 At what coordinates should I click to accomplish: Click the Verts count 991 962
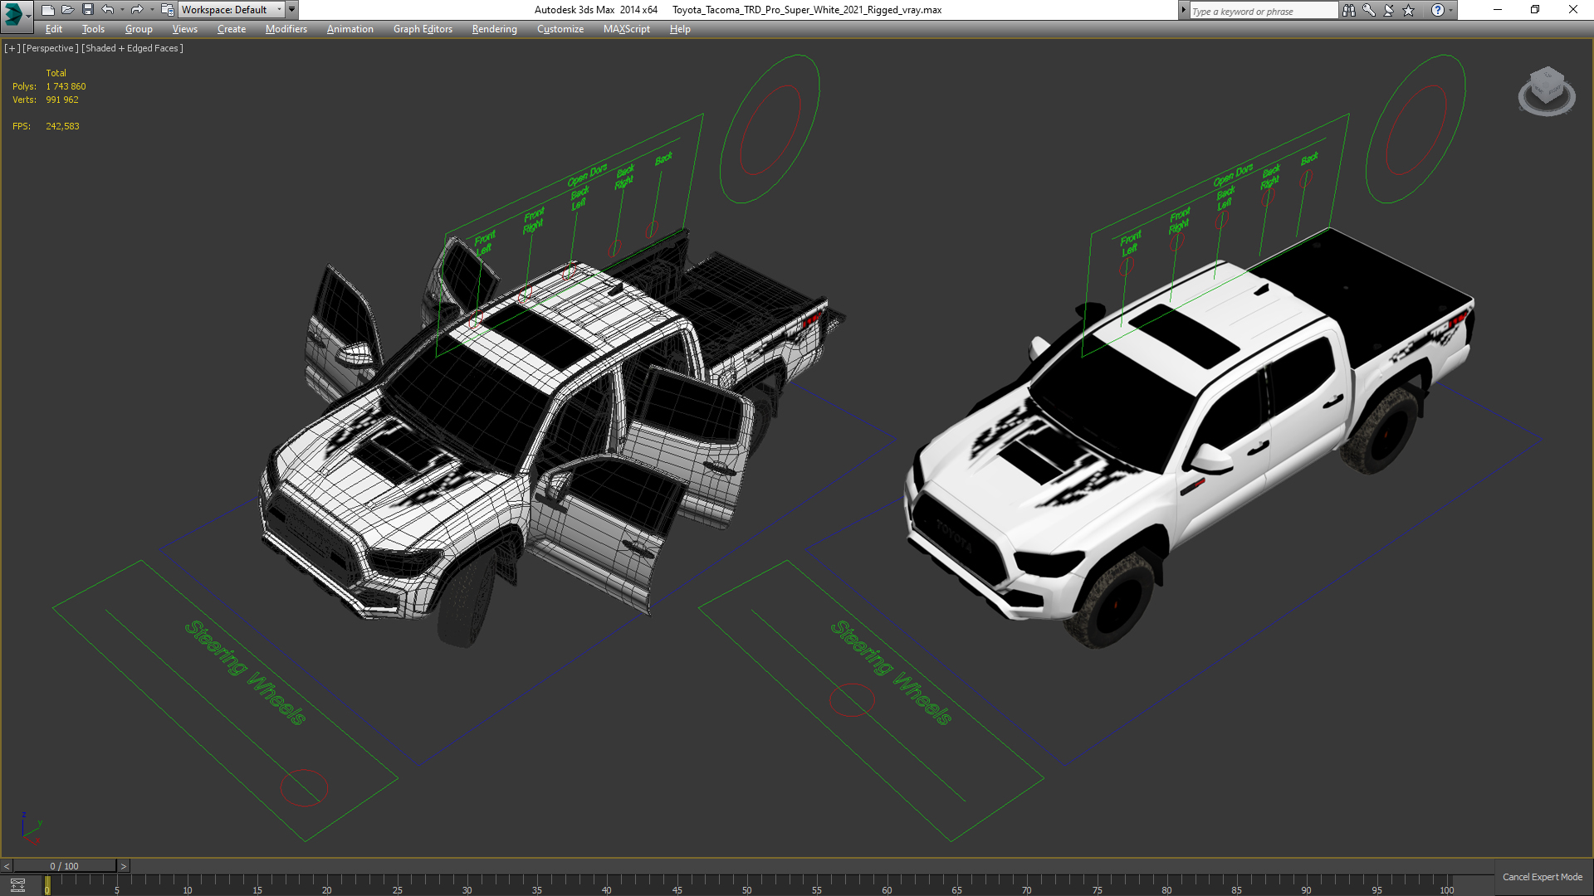pos(62,100)
